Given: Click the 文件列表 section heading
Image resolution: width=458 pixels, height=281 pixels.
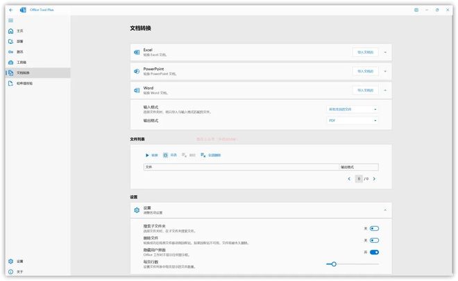Looking at the screenshot, I should pos(137,139).
